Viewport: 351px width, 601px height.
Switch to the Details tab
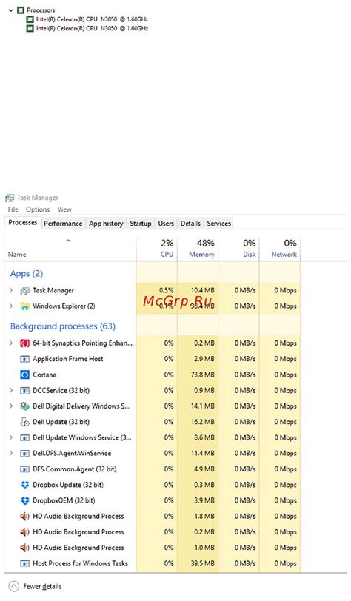[190, 224]
